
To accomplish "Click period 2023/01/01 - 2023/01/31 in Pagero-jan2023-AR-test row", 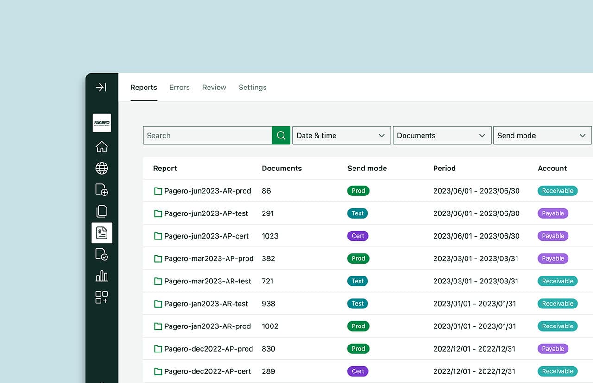I will point(474,304).
